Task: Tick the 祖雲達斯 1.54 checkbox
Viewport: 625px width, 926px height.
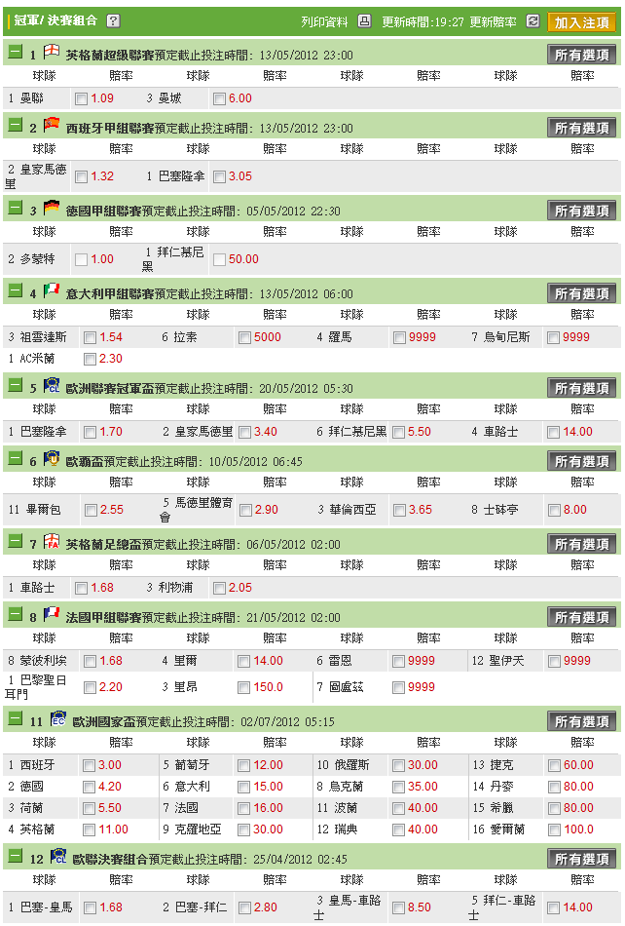Action: click(90, 338)
